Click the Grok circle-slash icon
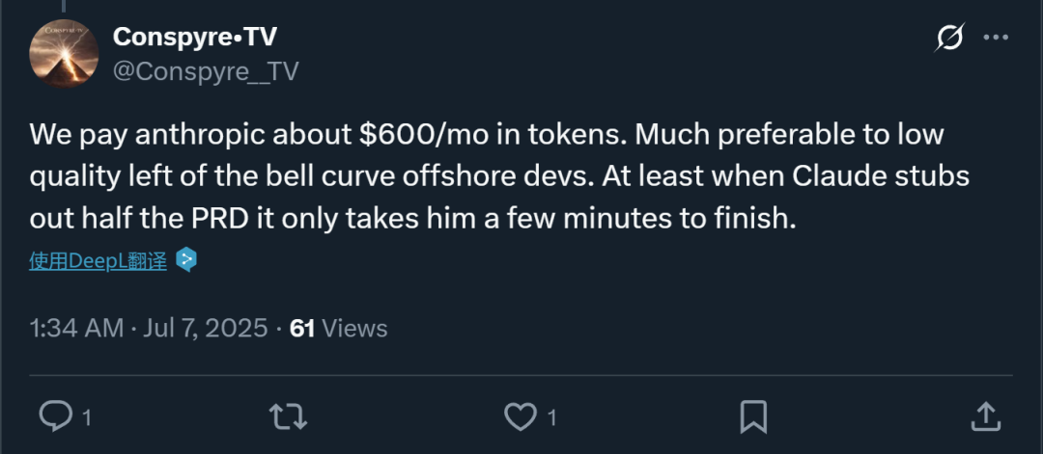This screenshot has height=454, width=1043. (x=949, y=39)
